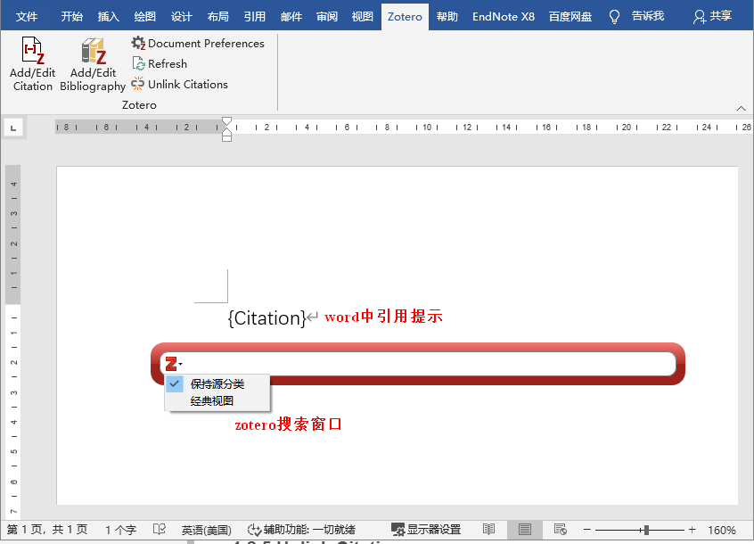The width and height of the screenshot is (754, 544).
Task: Click the Share person icon
Action: point(699,17)
